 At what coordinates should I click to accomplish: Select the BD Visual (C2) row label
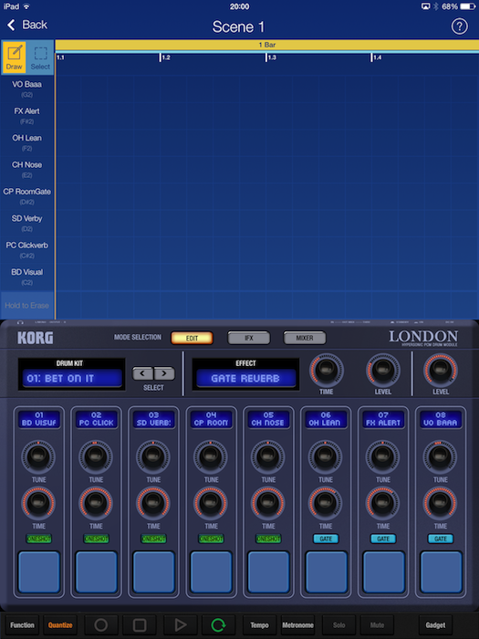click(26, 277)
